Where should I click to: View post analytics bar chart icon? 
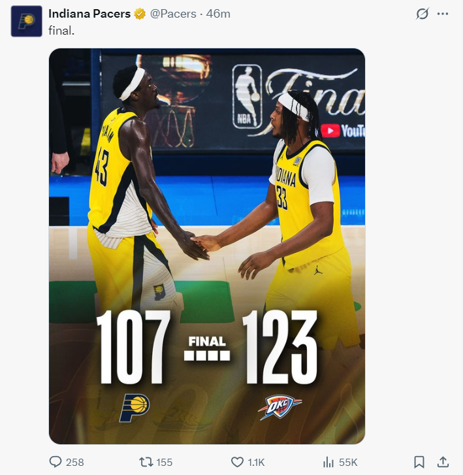coord(328,463)
